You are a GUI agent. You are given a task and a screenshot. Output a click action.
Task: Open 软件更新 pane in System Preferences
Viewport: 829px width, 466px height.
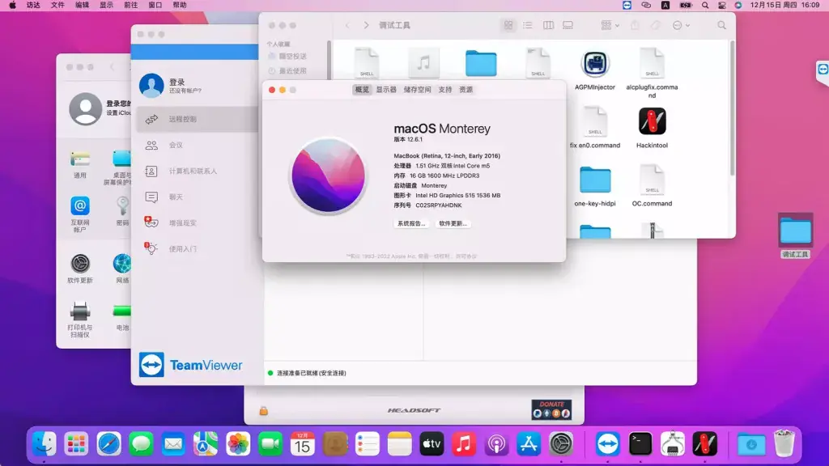80,269
